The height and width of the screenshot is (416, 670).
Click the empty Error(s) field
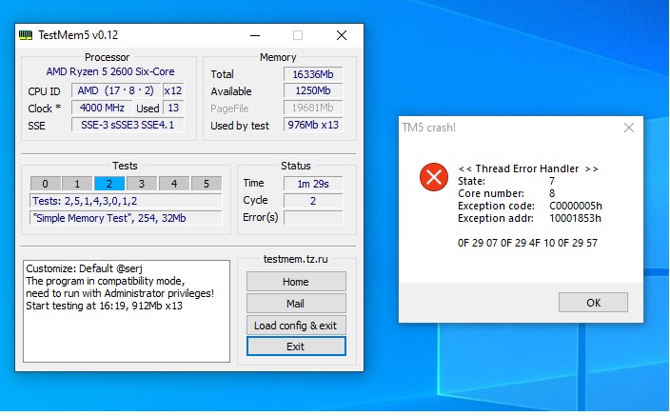313,218
